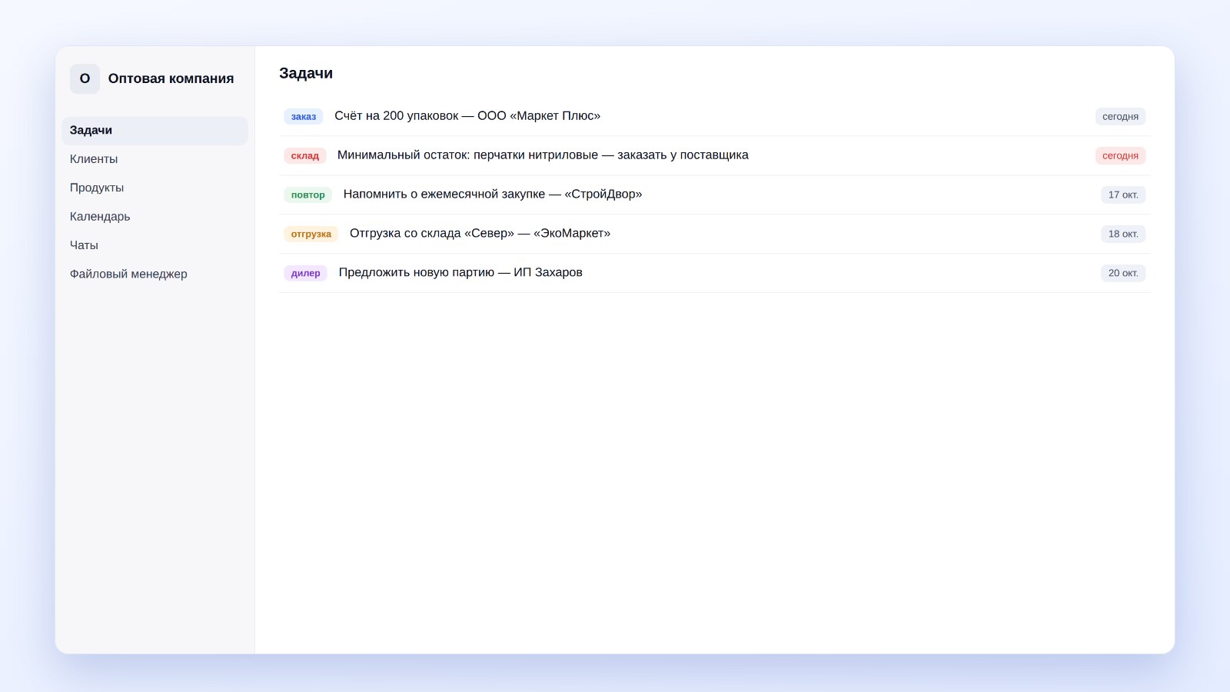Click the company logo letter O
1230x692 pixels.
(85, 78)
